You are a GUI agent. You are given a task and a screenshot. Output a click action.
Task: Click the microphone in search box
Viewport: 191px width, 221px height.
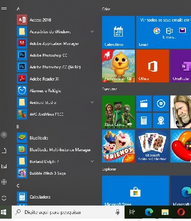pyautogui.click(x=118, y=212)
